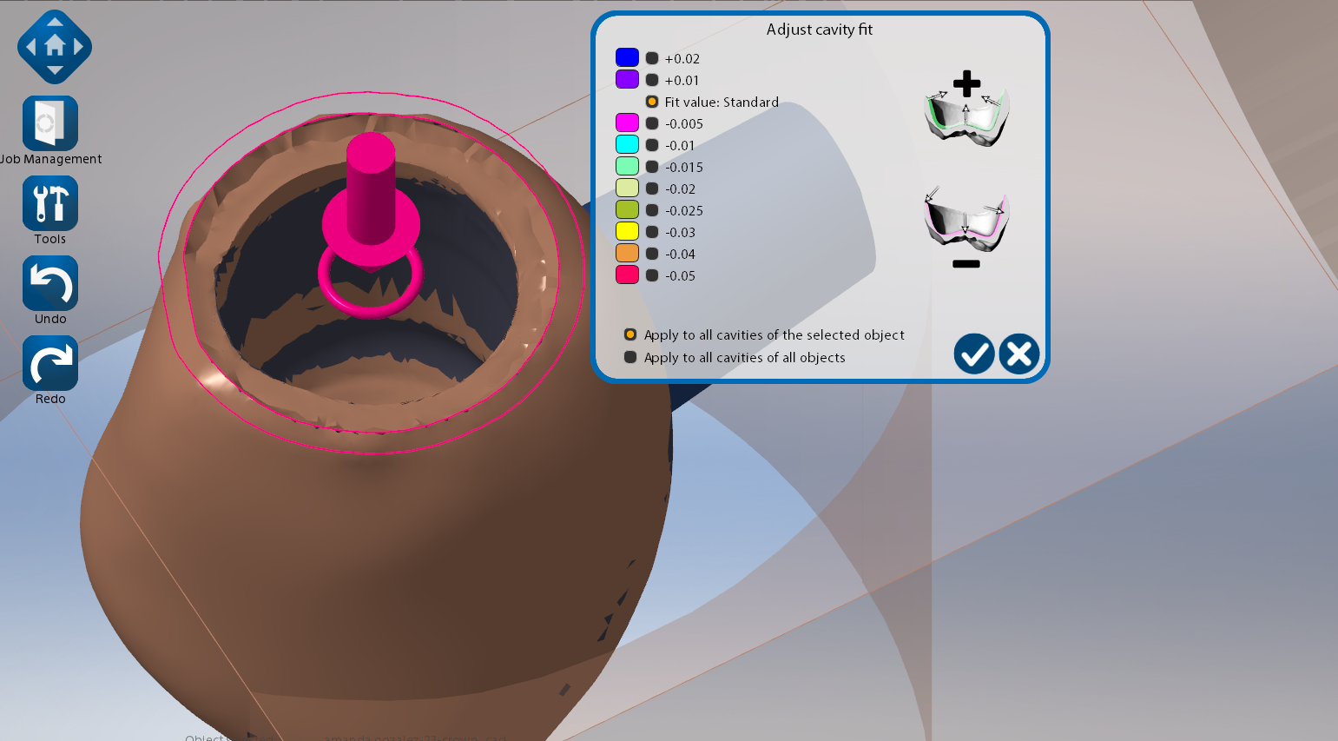Click the home view navigation icon
Screen dimensions: 1338x741
pyautogui.click(x=55, y=46)
